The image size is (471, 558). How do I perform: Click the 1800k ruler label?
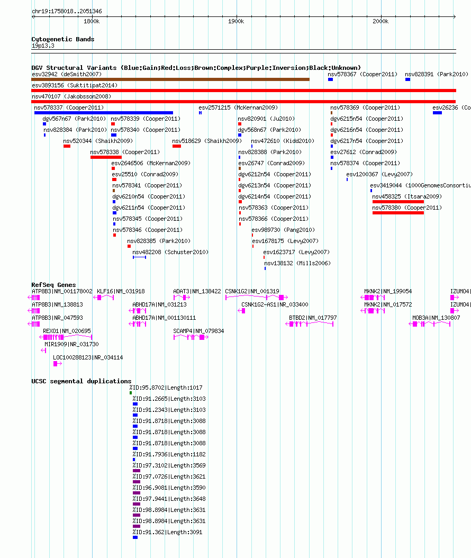pos(92,21)
